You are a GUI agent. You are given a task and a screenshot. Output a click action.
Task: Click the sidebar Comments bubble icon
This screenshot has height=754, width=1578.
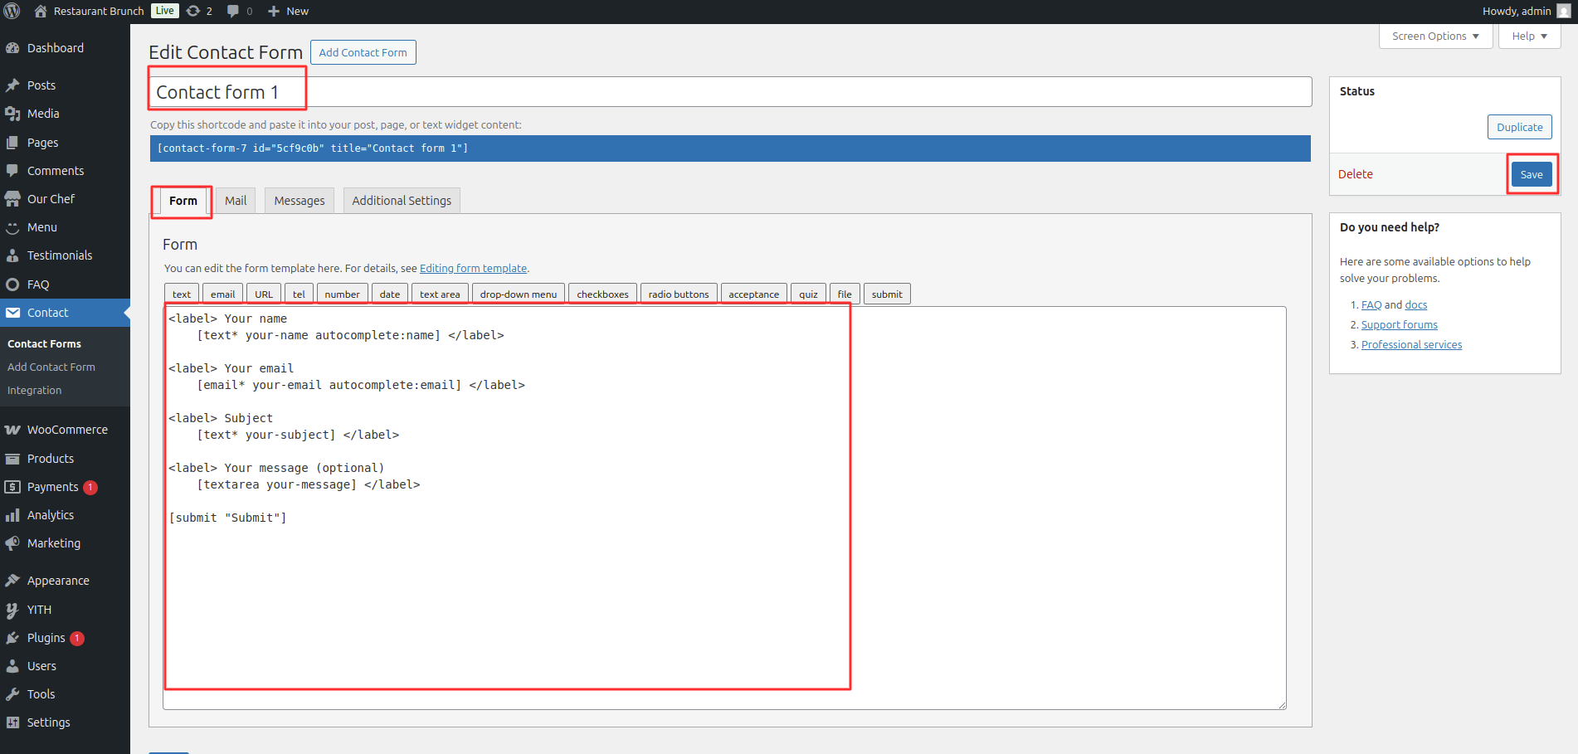click(12, 171)
